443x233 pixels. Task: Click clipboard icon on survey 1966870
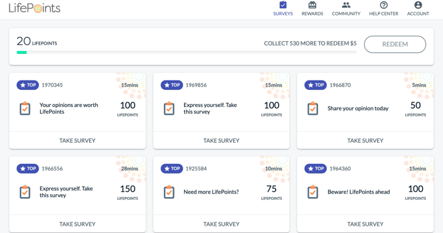tap(313, 108)
